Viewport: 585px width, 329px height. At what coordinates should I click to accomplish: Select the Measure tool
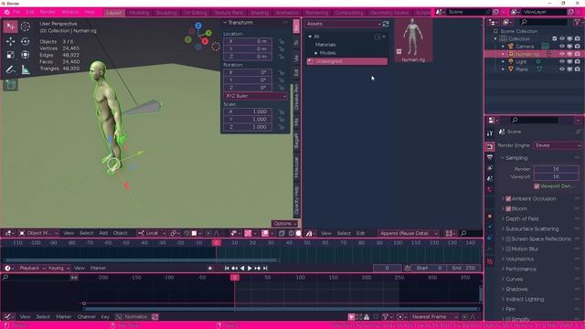[25, 69]
